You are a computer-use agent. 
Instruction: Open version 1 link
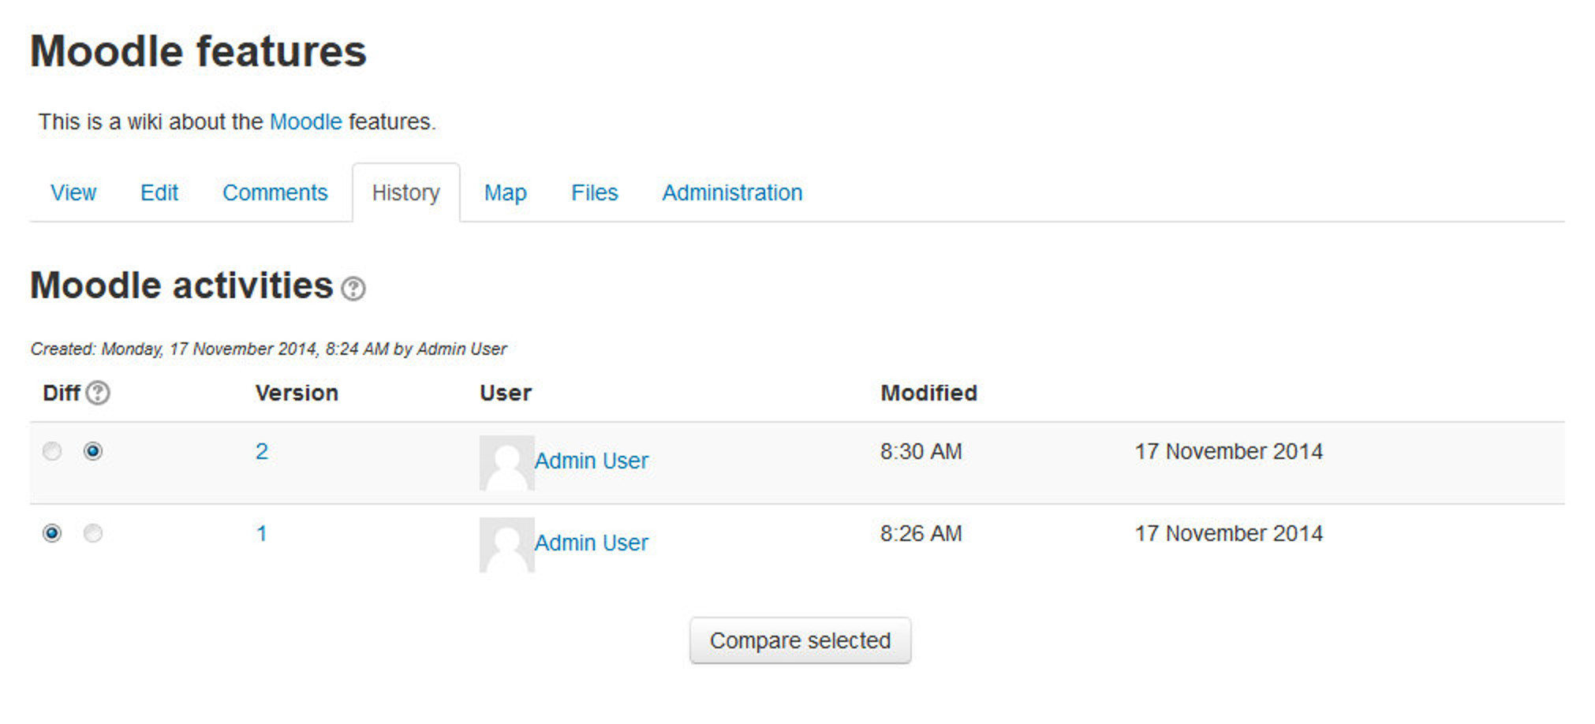(x=262, y=533)
